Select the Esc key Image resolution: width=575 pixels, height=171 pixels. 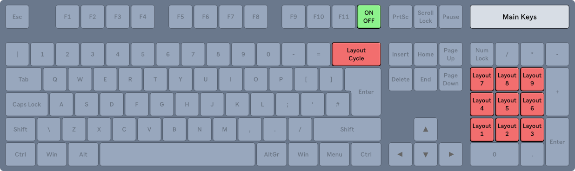tap(17, 17)
